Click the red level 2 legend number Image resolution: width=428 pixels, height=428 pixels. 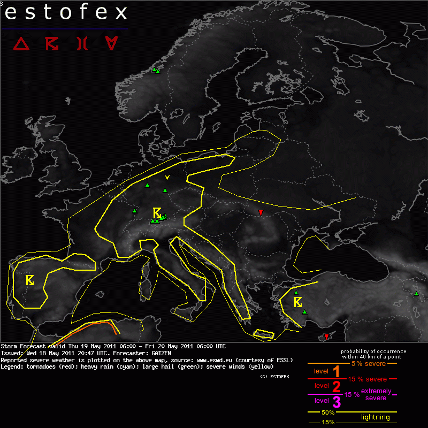tap(337, 386)
